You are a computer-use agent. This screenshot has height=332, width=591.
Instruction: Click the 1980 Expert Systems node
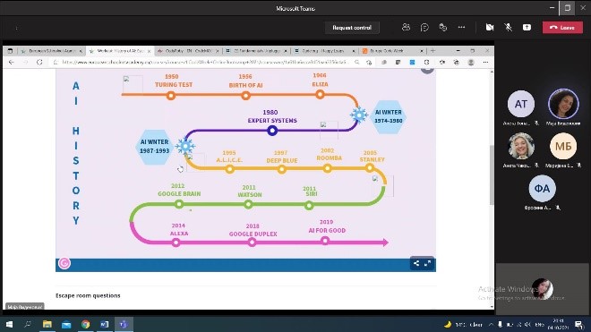pos(272,131)
